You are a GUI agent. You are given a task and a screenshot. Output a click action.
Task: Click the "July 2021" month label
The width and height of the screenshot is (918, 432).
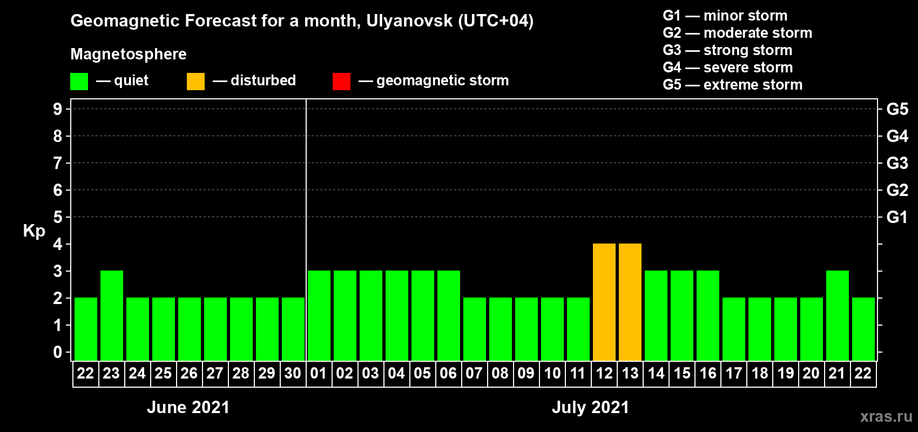591,407
